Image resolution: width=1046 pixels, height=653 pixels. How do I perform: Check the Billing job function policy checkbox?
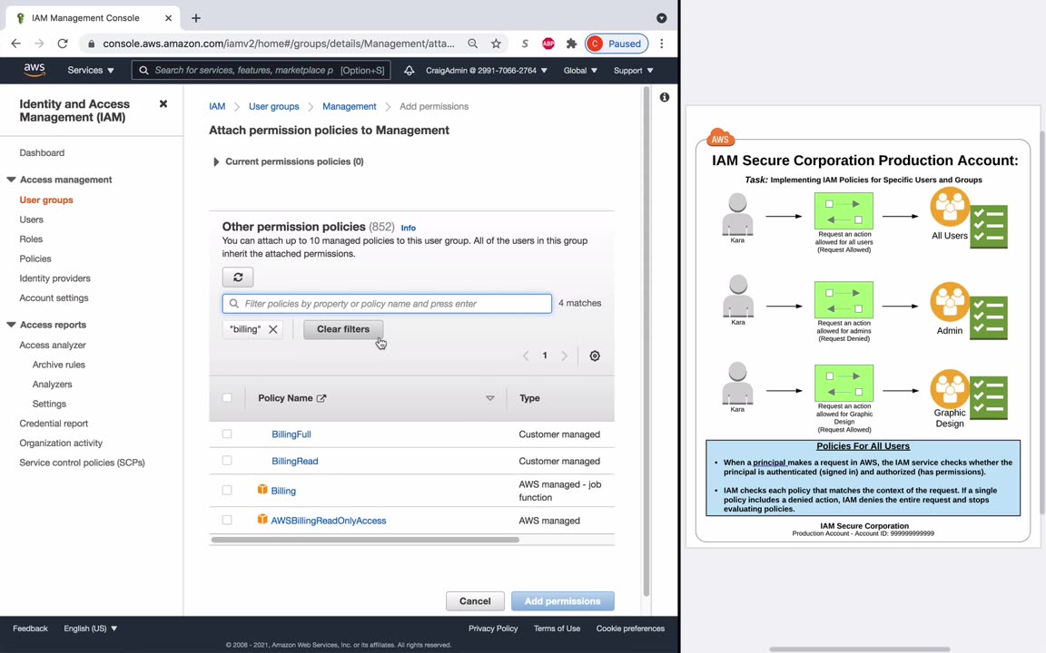[227, 490]
